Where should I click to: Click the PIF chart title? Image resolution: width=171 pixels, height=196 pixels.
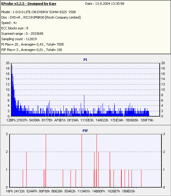pos(85,131)
